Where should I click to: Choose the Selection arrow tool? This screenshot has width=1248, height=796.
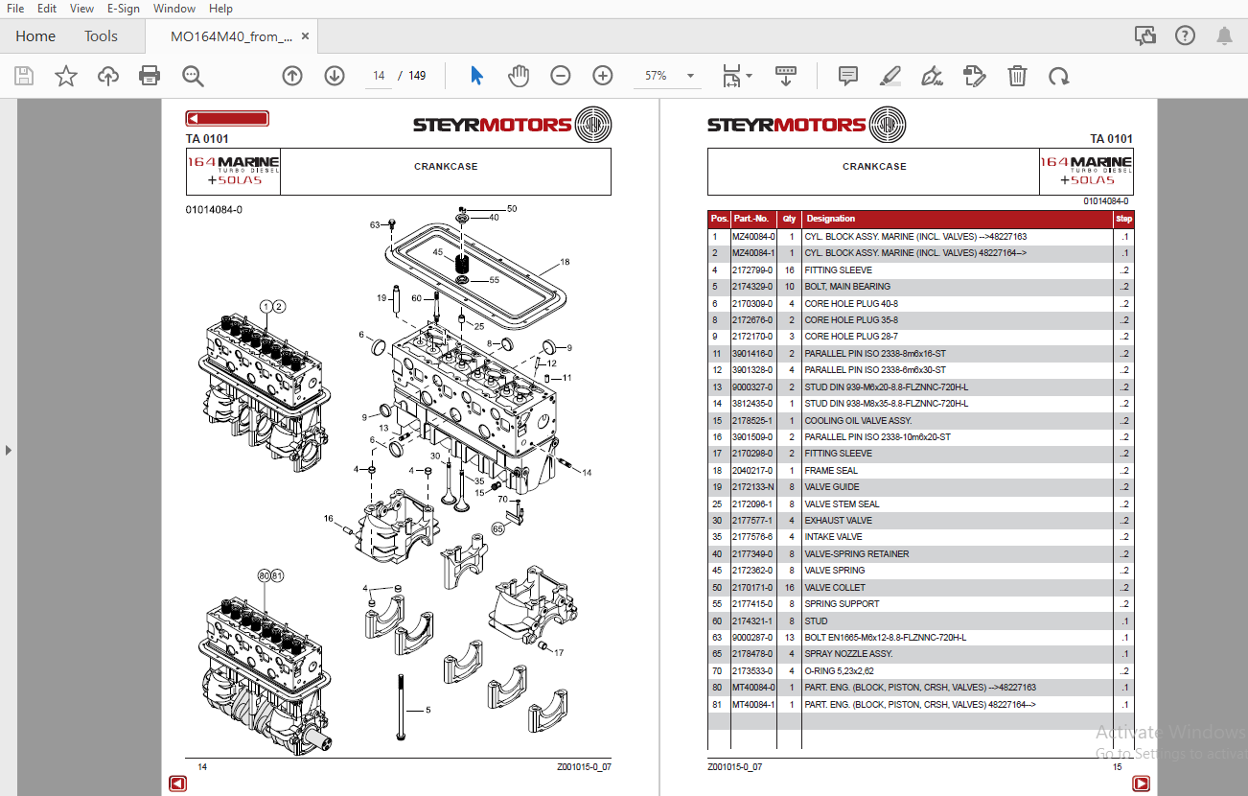coord(476,76)
